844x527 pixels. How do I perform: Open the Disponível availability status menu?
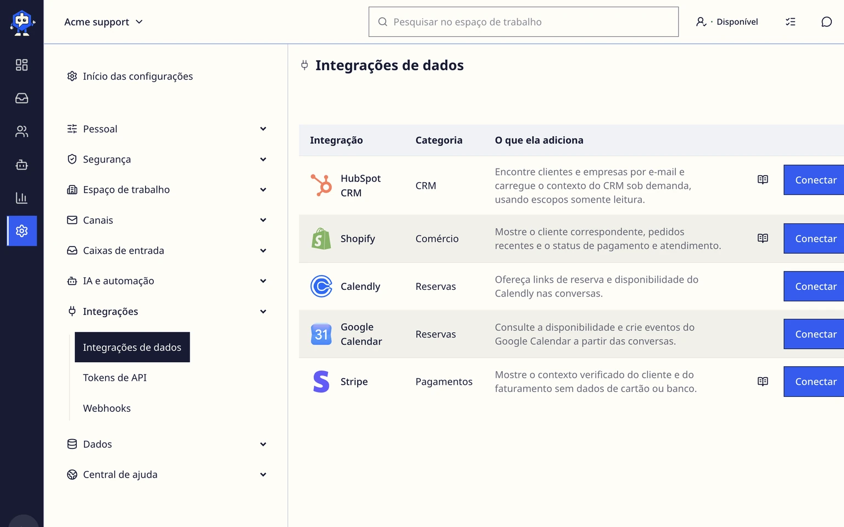(727, 22)
